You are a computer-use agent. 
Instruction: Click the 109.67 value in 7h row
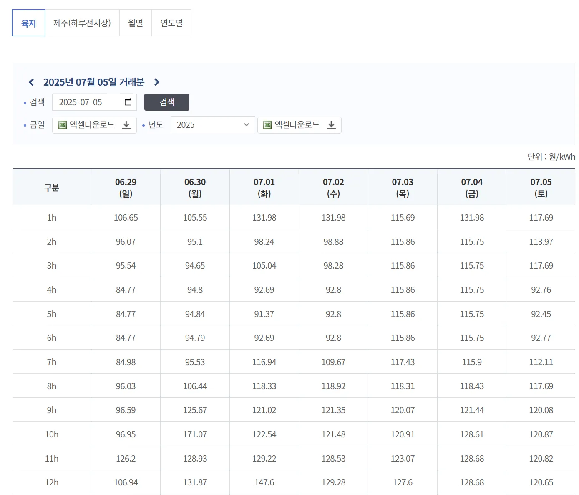(333, 362)
